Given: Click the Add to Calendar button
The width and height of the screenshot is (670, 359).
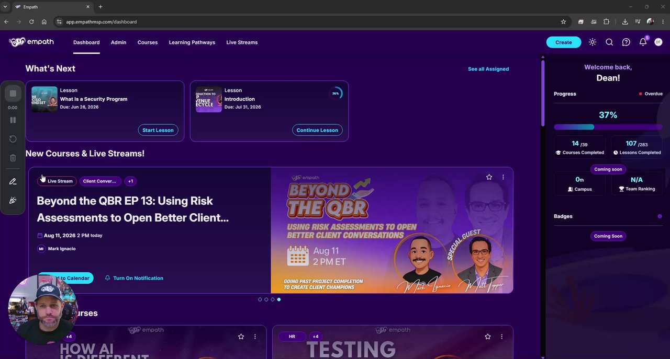Looking at the screenshot, I should pyautogui.click(x=65, y=278).
